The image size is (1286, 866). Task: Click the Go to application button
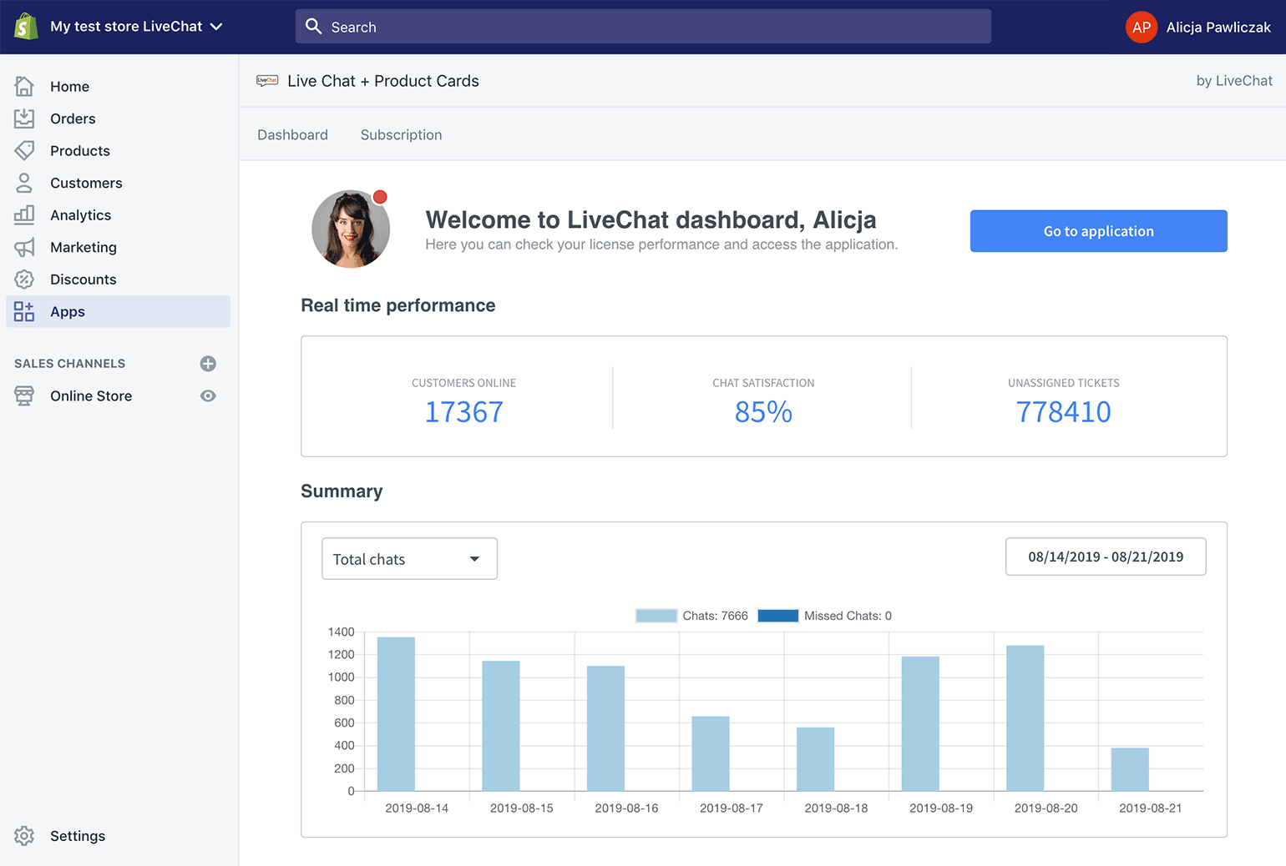(1098, 231)
